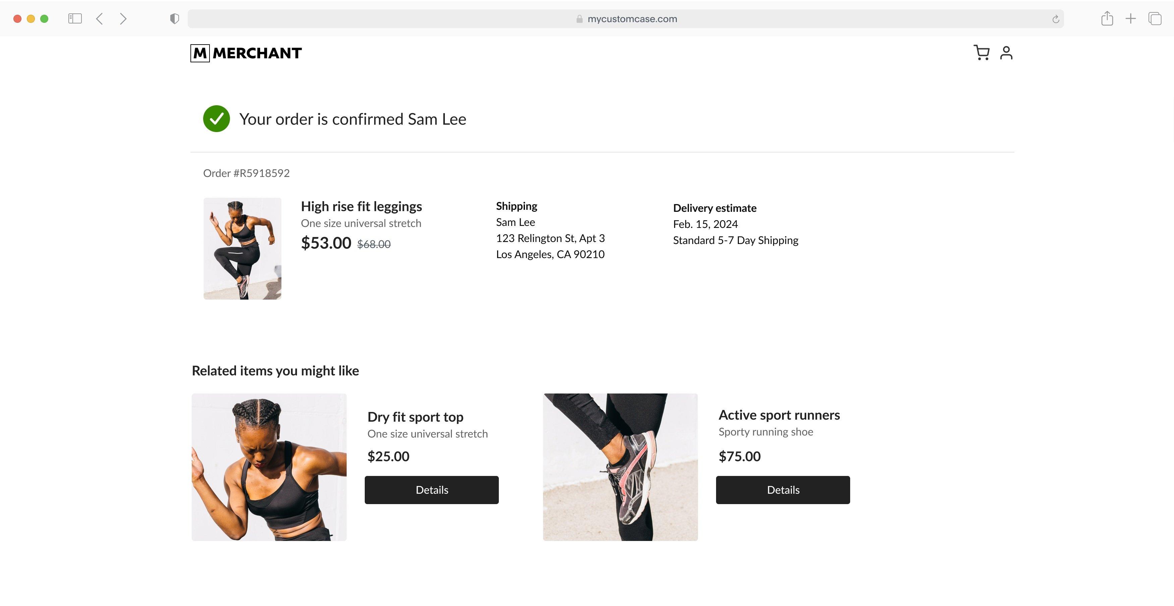Reload the page with the refresh icon
This screenshot has height=606, width=1174.
1056,19
